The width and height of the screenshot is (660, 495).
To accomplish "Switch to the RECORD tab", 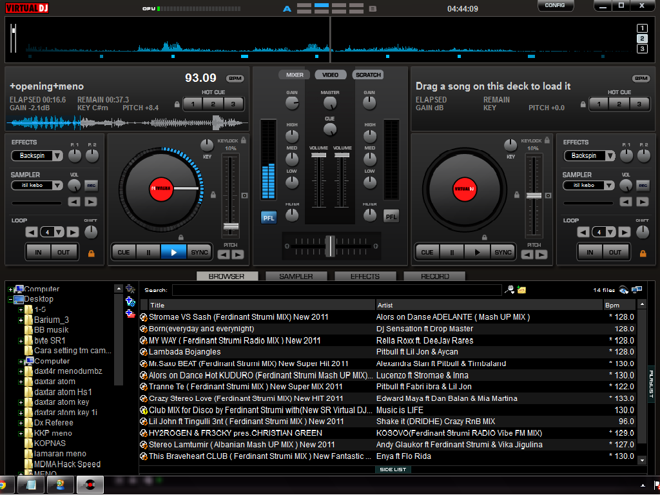I will tap(434, 276).
